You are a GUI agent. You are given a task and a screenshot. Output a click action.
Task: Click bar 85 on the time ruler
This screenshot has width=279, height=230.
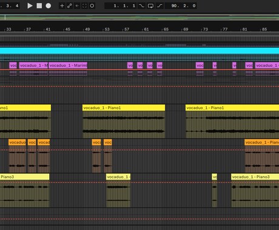pos(264,30)
